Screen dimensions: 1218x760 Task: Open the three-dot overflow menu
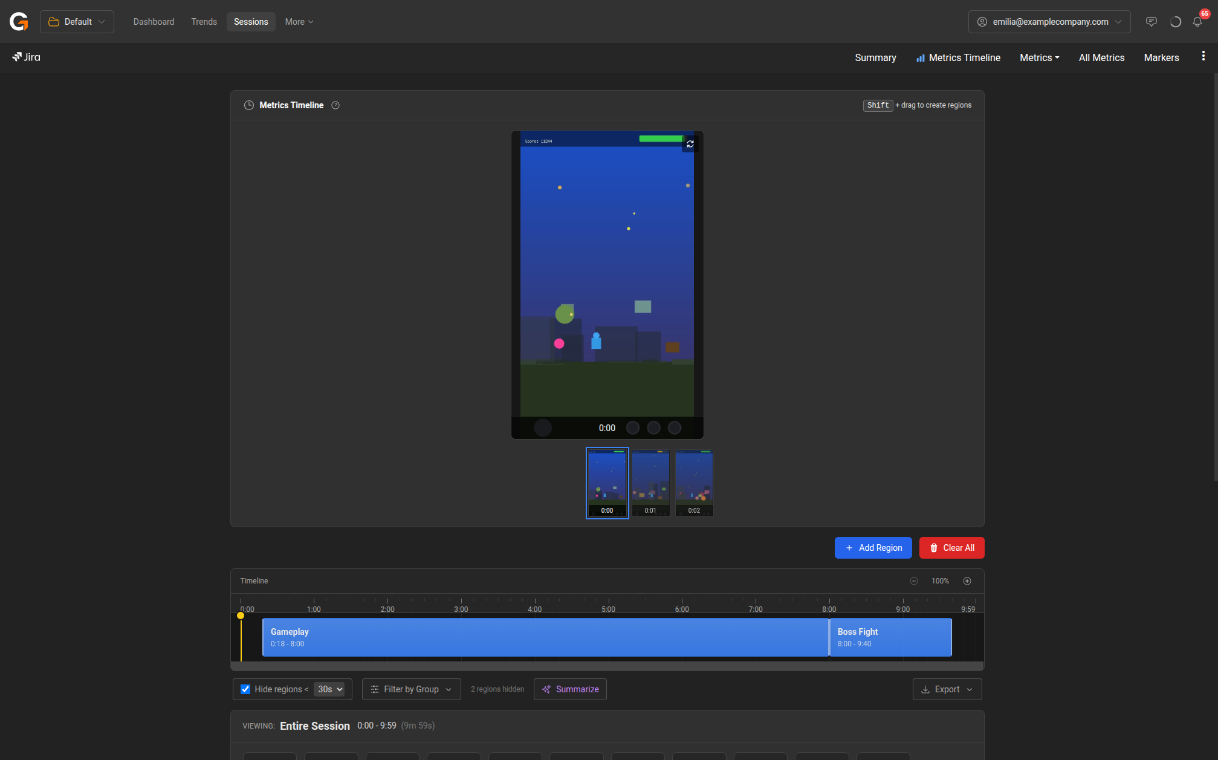tap(1203, 56)
